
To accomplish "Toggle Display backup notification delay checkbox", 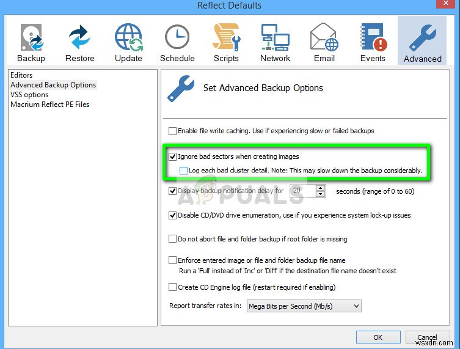I will coord(172,191).
